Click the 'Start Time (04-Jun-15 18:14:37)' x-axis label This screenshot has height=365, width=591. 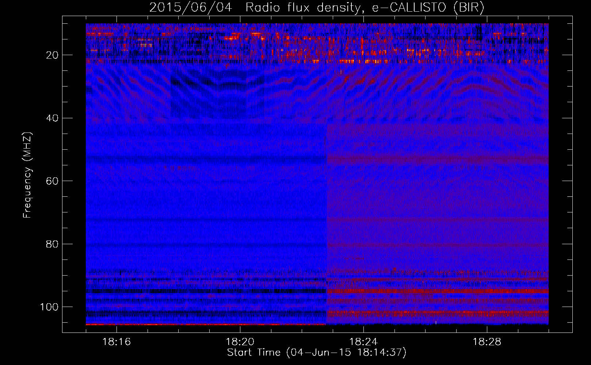[317, 353]
